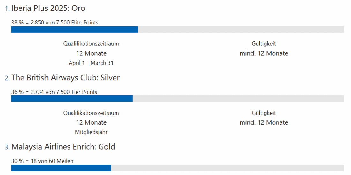
Task: Click Qualifikationszeitraum label in the British Airways section
Action: pyautogui.click(x=91, y=113)
